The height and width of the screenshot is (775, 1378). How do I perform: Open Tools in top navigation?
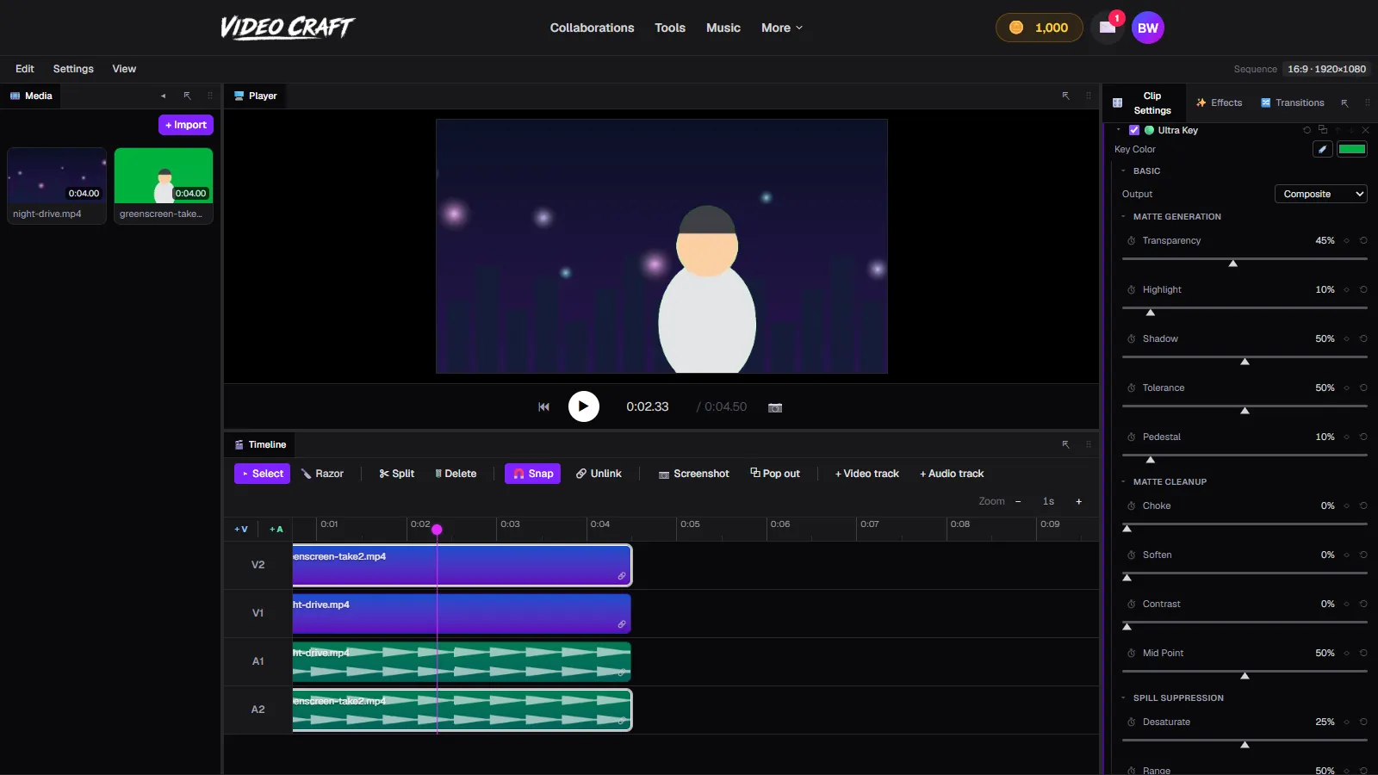tap(670, 28)
